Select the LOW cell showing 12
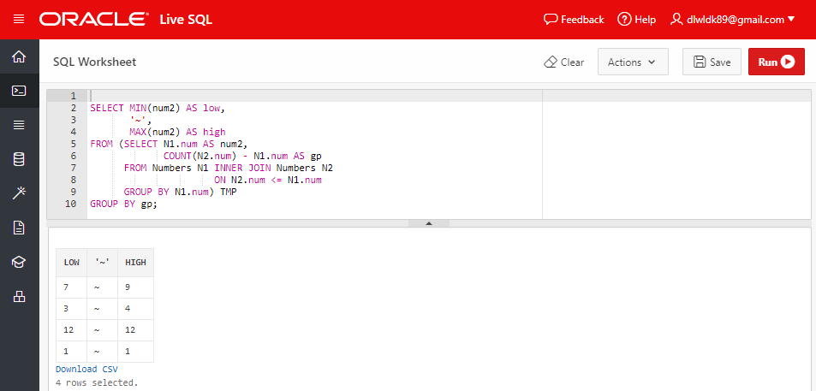The height and width of the screenshot is (391, 816). coord(72,330)
